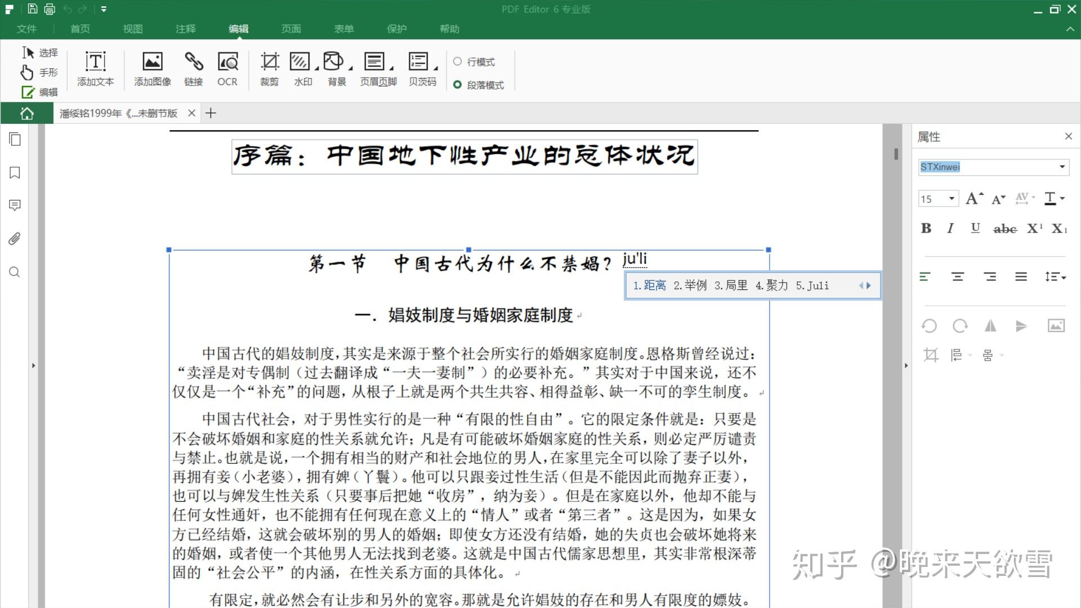Open the font size 15 dropdown
Image resolution: width=1081 pixels, height=608 pixels.
coord(952,198)
